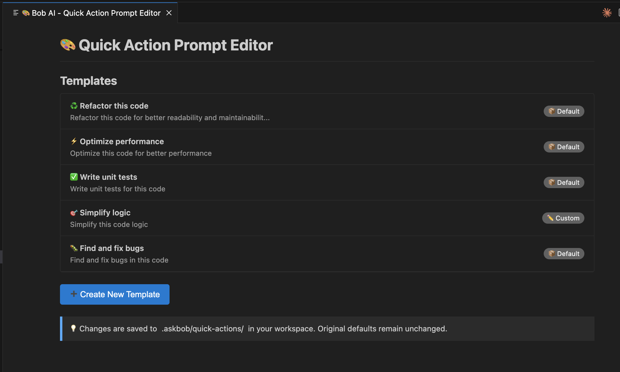The width and height of the screenshot is (620, 372).
Task: Click the Default badge on Refactor this code
Action: (564, 111)
